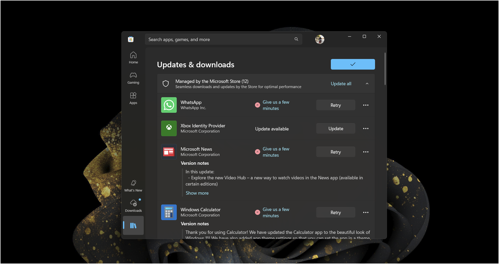Open WhatsApp 'Give us a few minutes' link
499x264 pixels.
(276, 105)
